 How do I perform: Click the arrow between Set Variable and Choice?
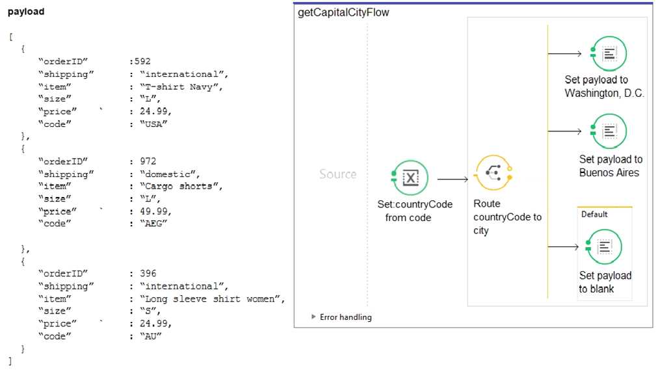[453, 179]
